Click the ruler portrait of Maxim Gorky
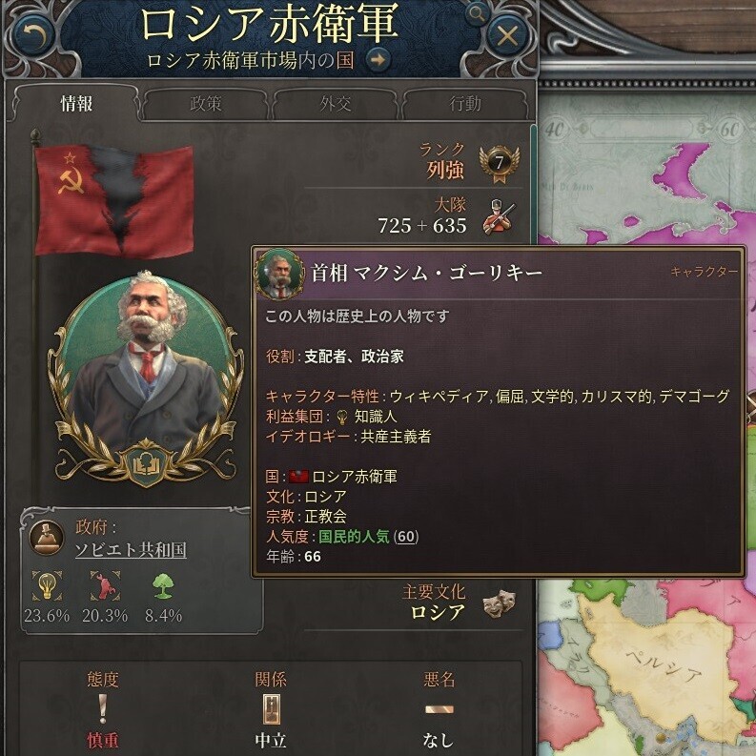This screenshot has width=756, height=756. point(145,376)
